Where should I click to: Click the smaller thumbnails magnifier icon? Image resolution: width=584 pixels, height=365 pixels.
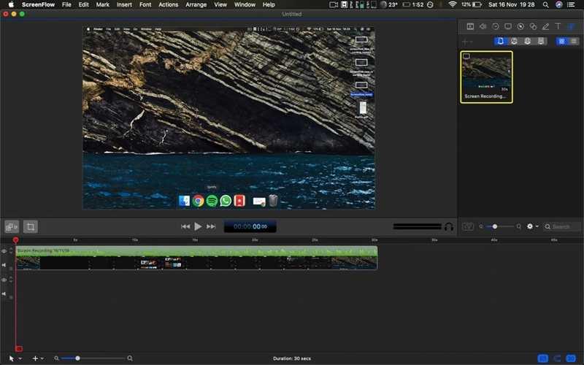481,226
